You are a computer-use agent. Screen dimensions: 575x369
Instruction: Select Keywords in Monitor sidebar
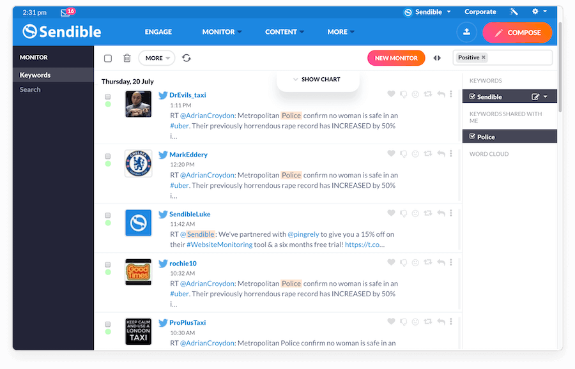click(x=53, y=75)
